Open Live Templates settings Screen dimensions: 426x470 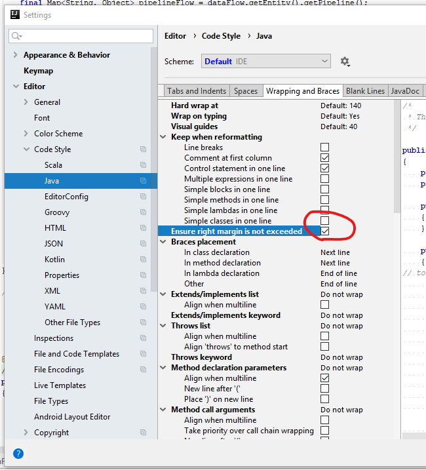[60, 385]
